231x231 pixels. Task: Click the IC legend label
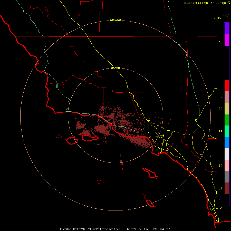coord(220,166)
